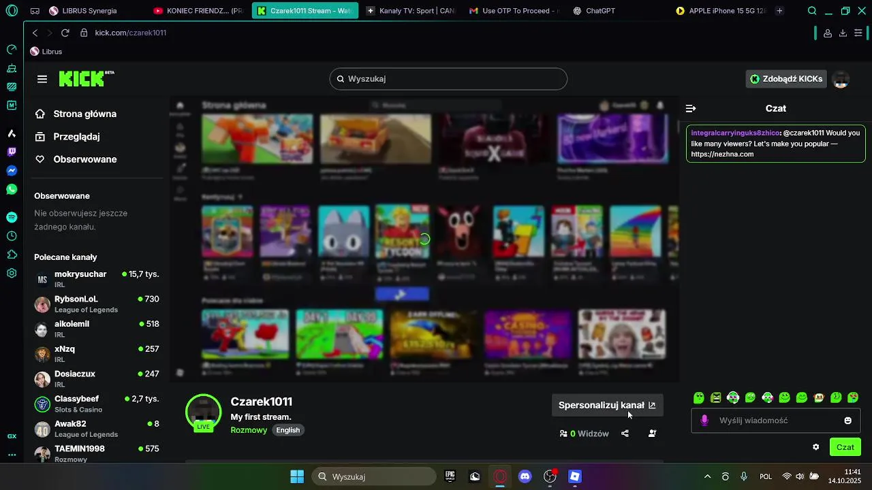Open Discord from Windows taskbar
This screenshot has height=490, width=872.
(x=525, y=476)
